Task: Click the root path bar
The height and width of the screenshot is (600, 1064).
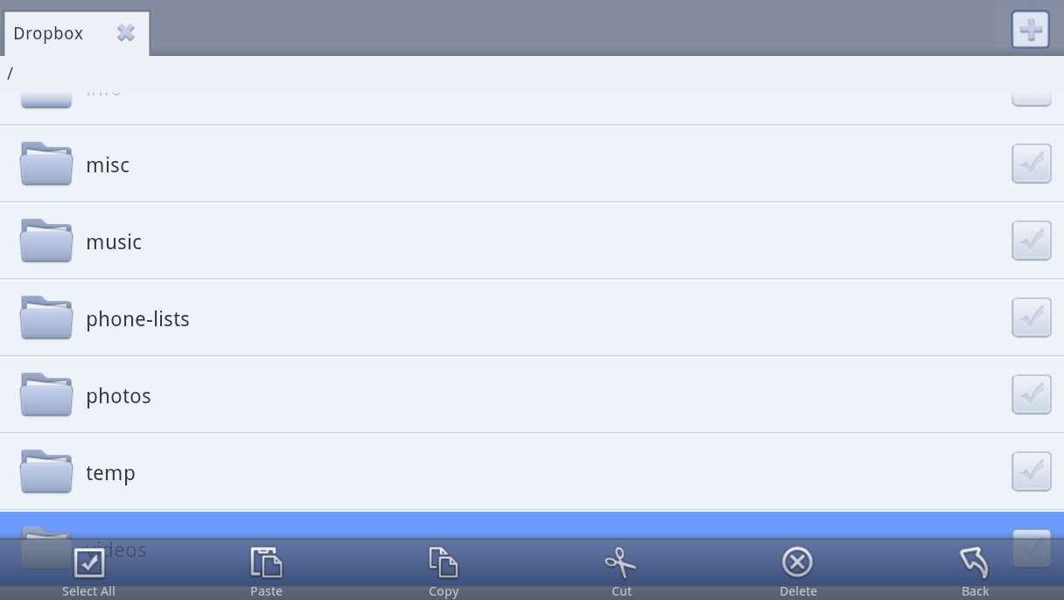Action: 532,73
